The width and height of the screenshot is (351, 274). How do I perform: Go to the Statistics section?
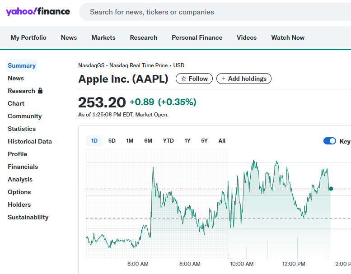pyautogui.click(x=22, y=129)
